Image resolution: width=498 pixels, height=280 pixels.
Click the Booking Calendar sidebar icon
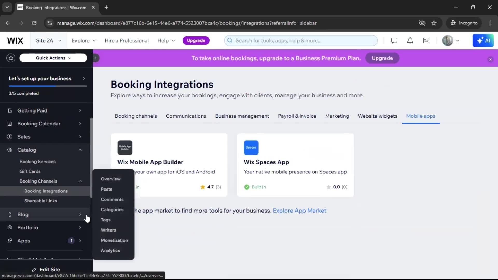pos(10,124)
